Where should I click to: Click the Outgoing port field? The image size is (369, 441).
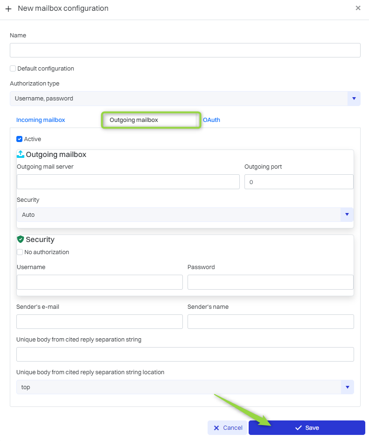pos(299,182)
